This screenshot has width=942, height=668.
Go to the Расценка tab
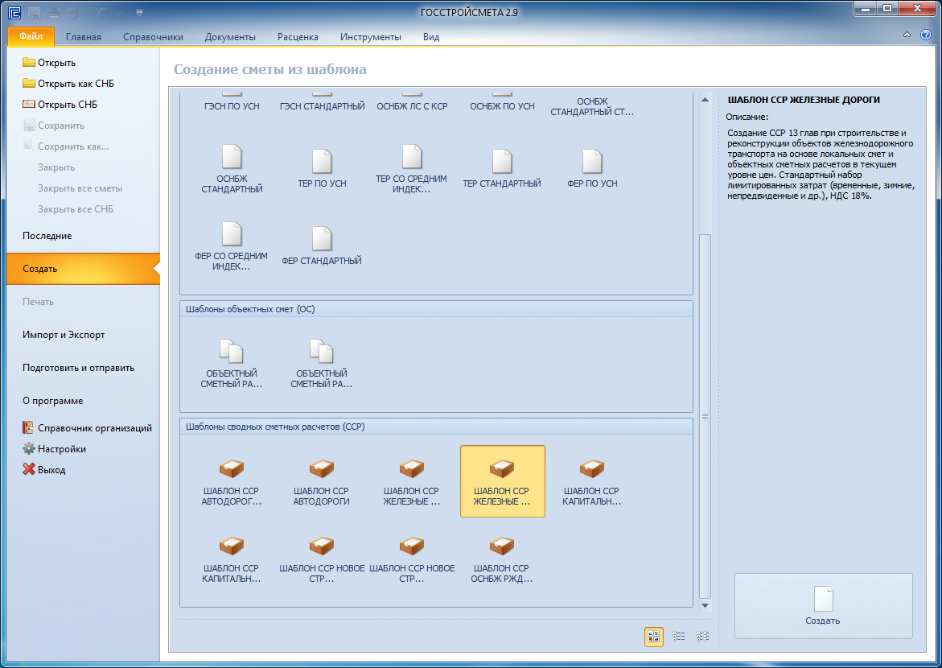coord(298,37)
